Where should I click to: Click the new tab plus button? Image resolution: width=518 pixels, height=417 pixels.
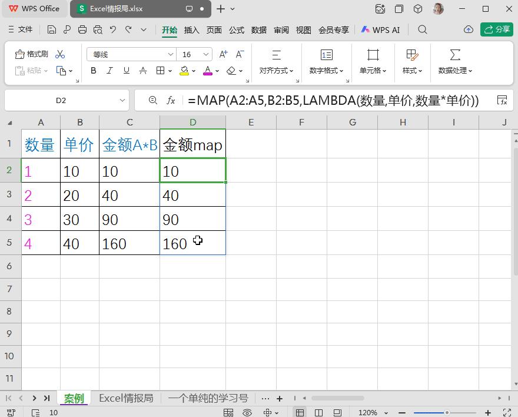[x=220, y=9]
